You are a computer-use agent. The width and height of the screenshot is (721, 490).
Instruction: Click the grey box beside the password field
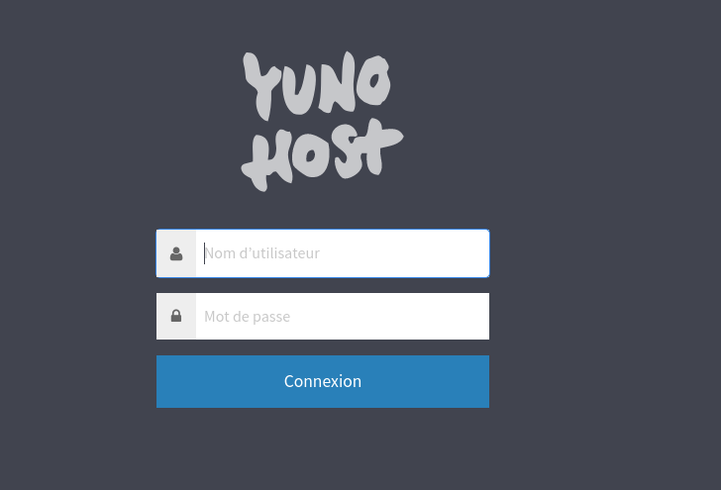point(176,316)
